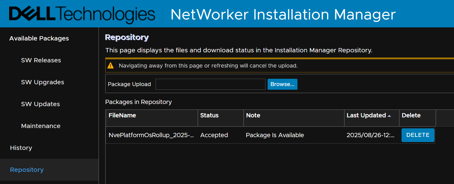The image size is (454, 184).
Task: Navigate to SW Updates
Action: coord(40,104)
